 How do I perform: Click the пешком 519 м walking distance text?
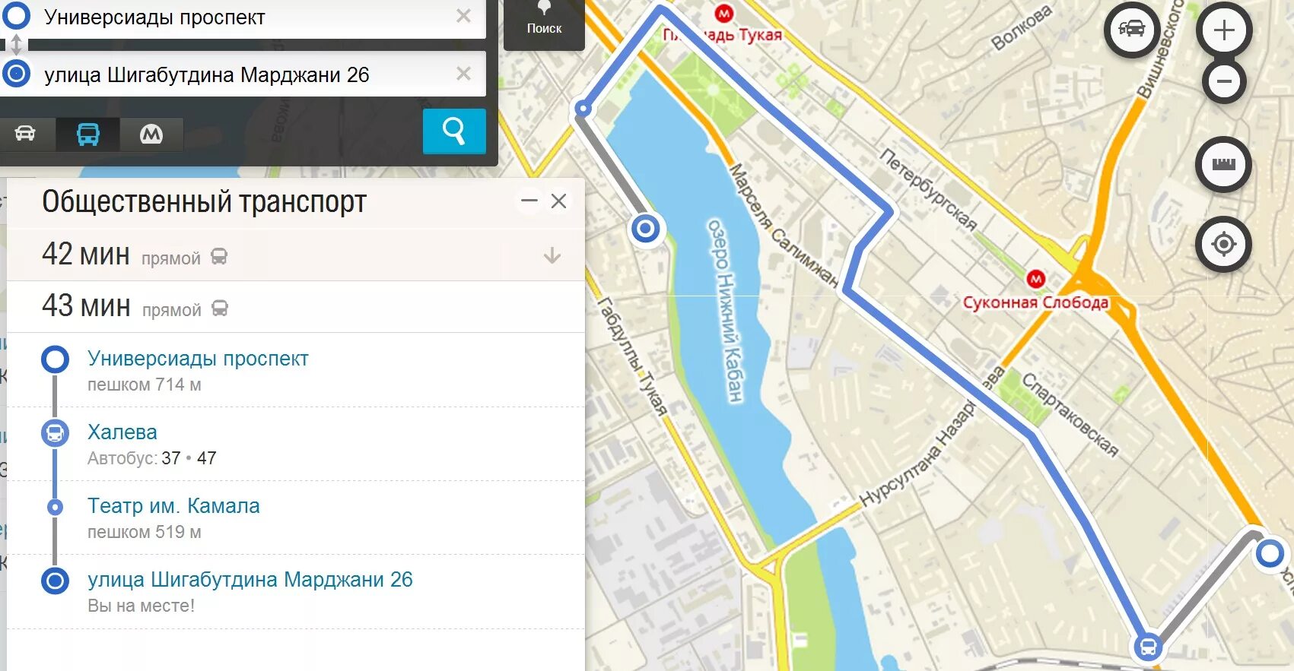[145, 532]
